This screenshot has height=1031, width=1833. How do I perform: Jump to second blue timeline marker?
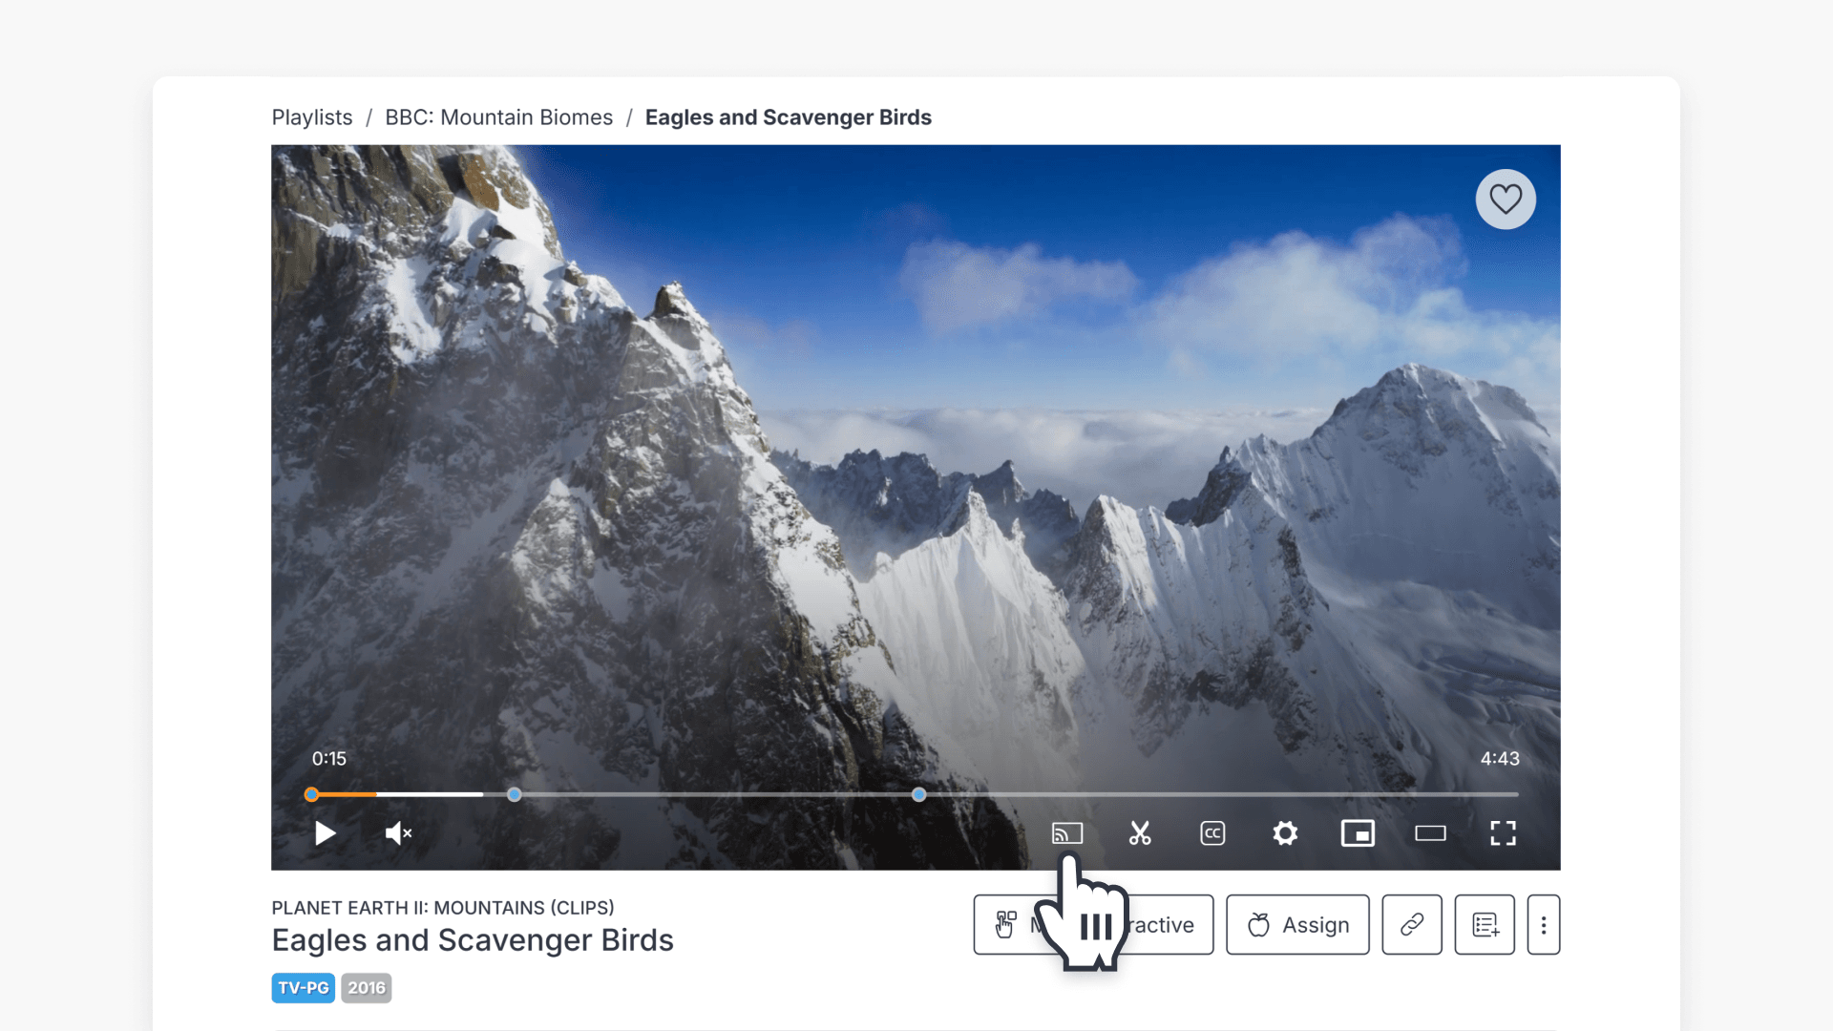[918, 794]
